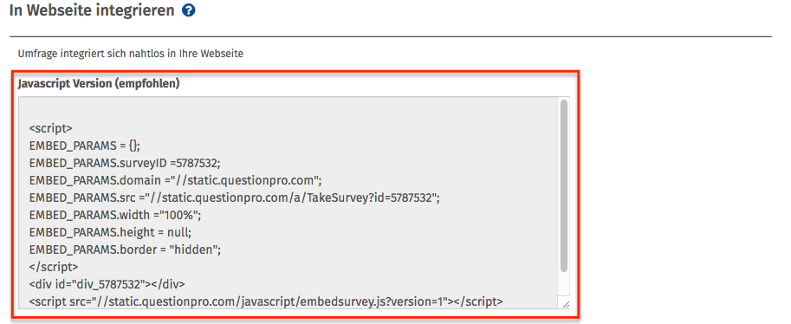Click the In Webseite integrieren heading

click(92, 10)
